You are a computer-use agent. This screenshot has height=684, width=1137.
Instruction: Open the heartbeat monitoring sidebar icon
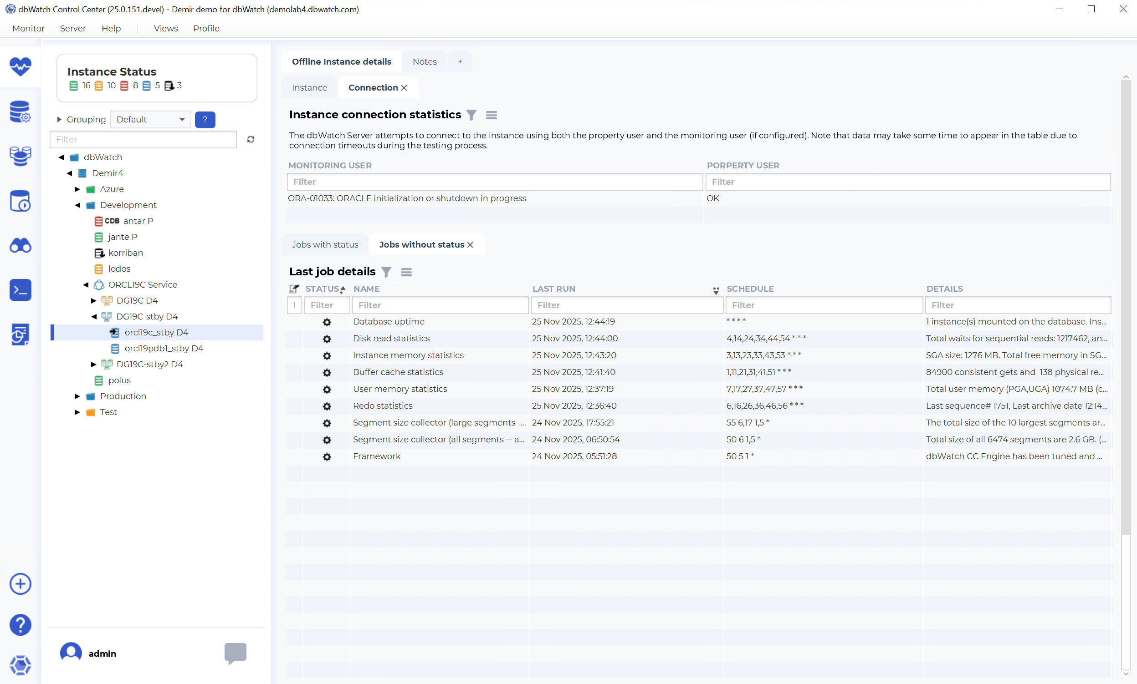(20, 66)
